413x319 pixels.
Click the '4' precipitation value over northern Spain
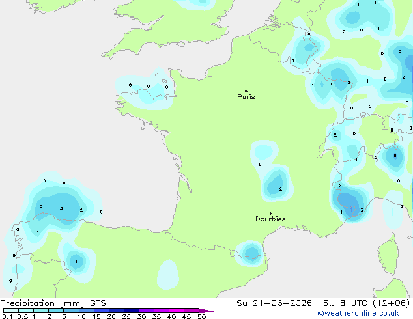(76, 261)
